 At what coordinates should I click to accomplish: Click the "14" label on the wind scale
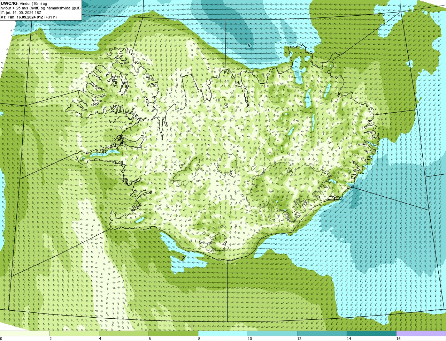(x=348, y=339)
